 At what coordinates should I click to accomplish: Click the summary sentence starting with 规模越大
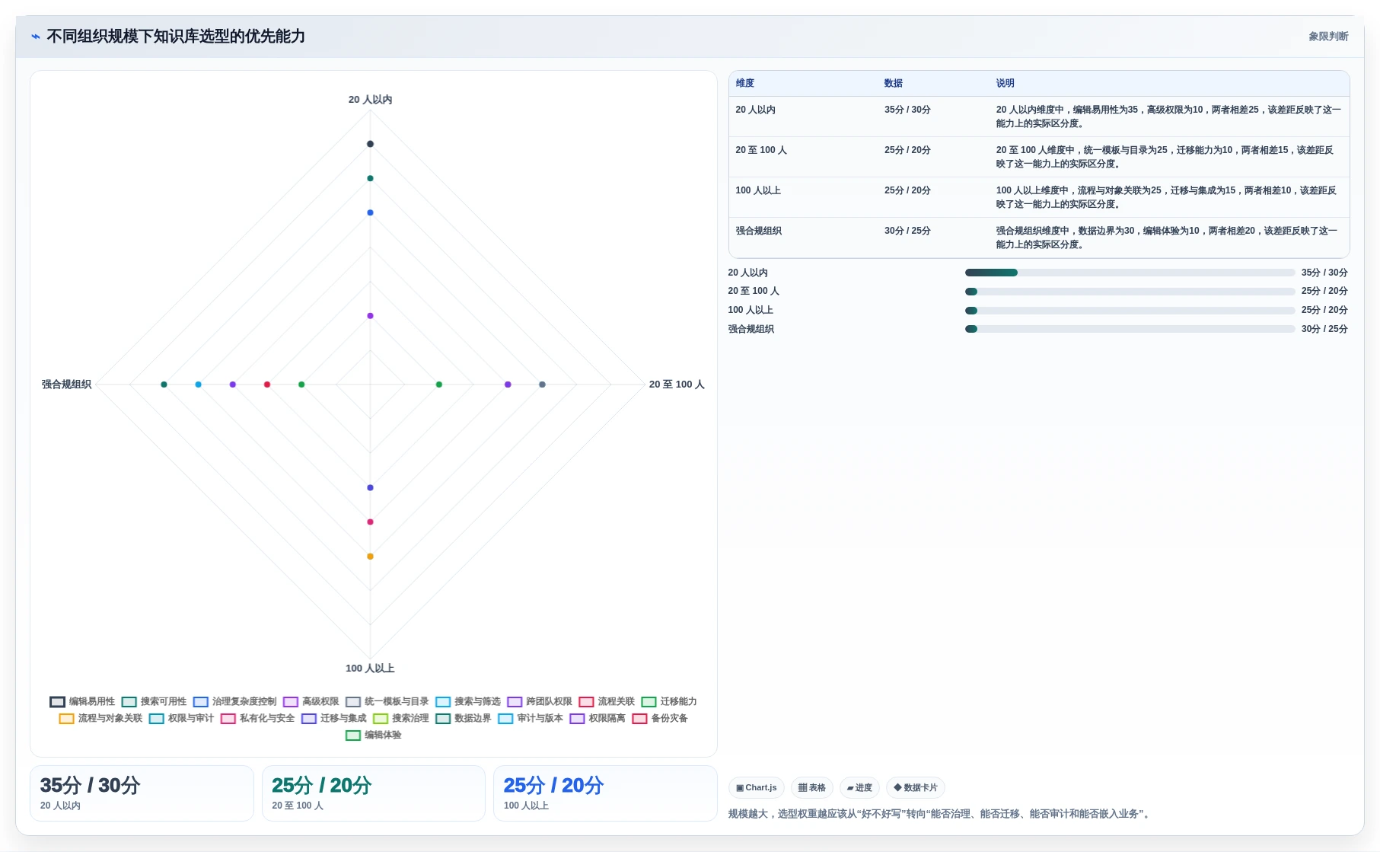(x=941, y=814)
